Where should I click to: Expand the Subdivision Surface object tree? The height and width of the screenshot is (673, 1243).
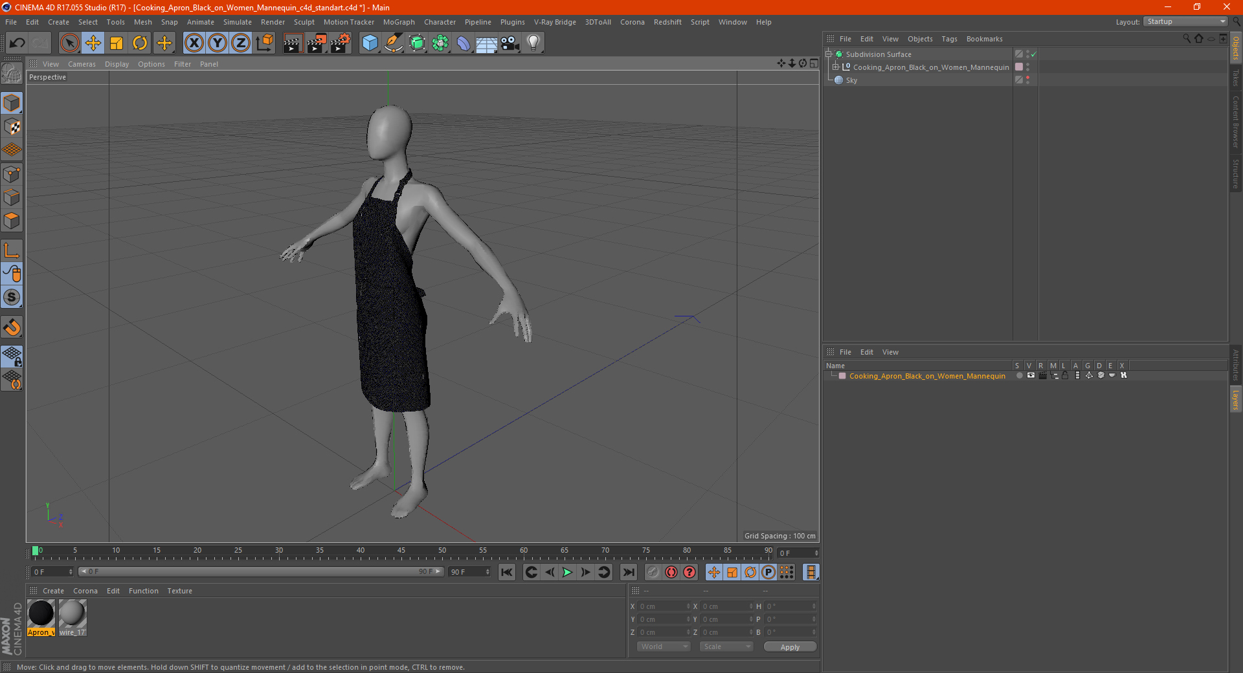pyautogui.click(x=829, y=54)
